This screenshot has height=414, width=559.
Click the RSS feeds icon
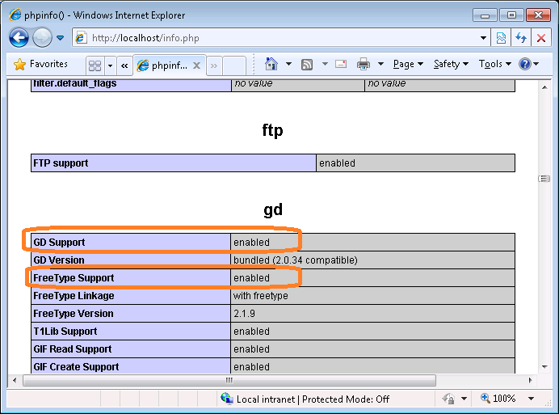[x=307, y=64]
